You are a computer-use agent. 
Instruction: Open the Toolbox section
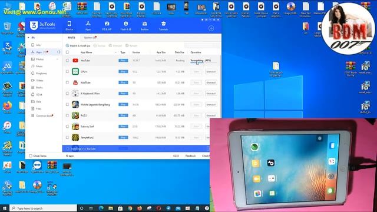(x=144, y=26)
